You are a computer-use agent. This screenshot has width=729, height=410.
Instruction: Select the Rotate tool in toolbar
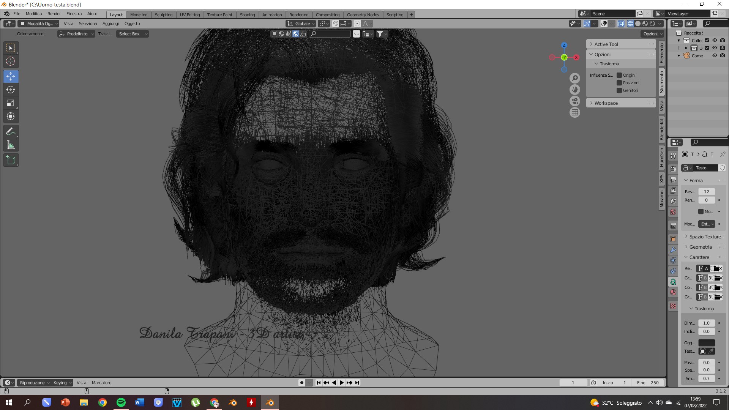click(11, 90)
